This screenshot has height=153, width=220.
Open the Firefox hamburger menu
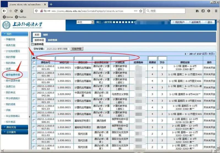tap(216, 11)
